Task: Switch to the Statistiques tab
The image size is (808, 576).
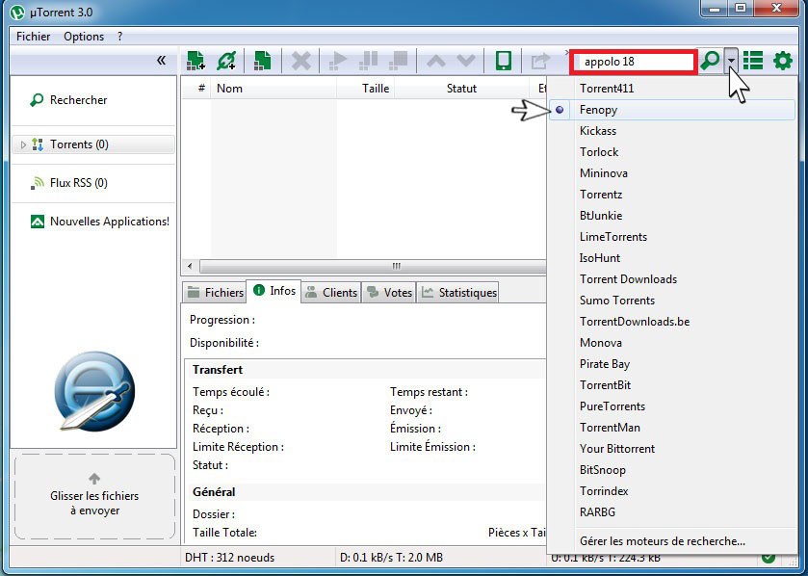Action: 458,293
